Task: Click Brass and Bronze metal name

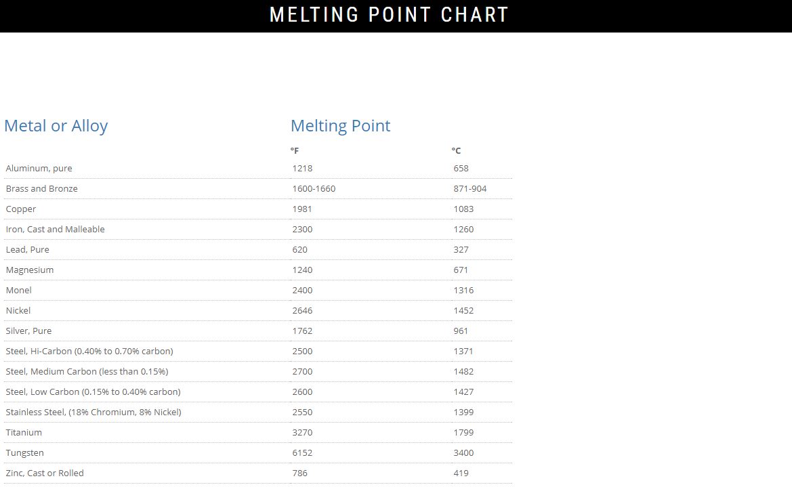Action: pyautogui.click(x=42, y=189)
